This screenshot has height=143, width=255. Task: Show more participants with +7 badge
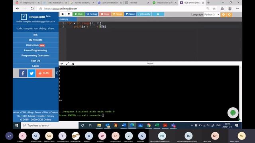coord(9,136)
